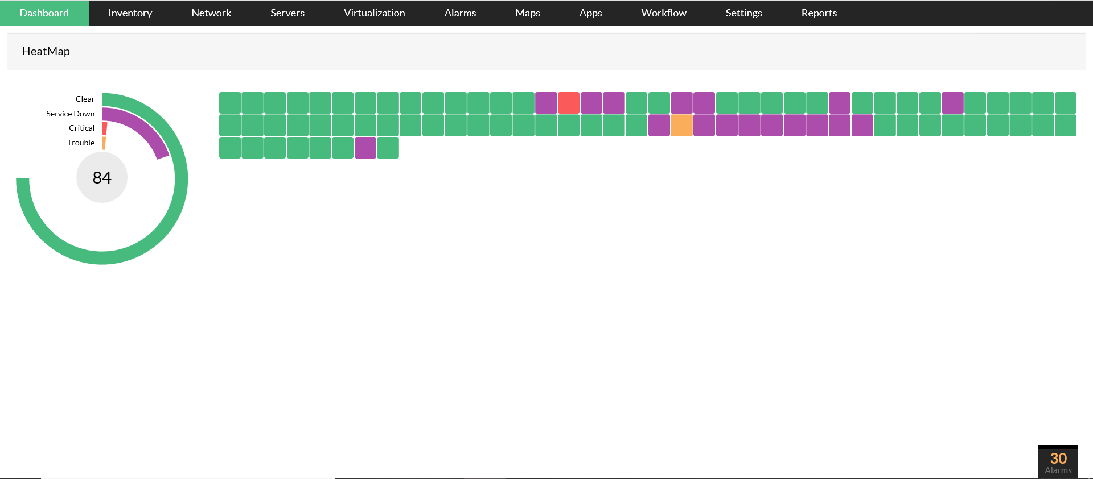
Task: View the Reports tab
Action: [x=819, y=13]
